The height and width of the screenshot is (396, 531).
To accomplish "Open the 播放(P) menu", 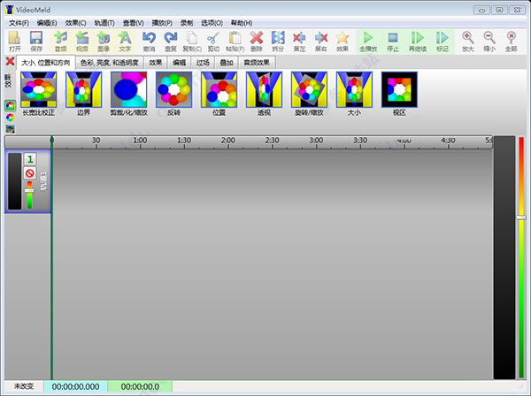I will click(162, 23).
